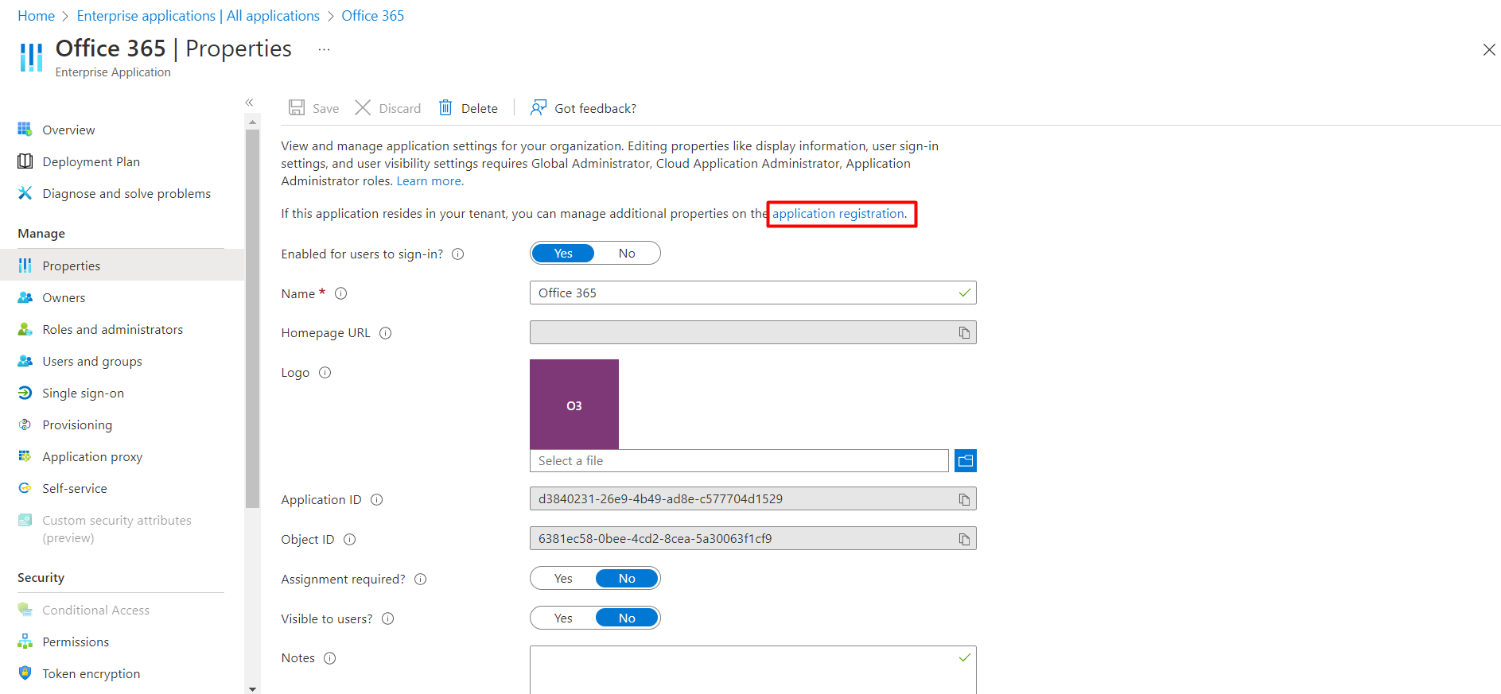The height and width of the screenshot is (694, 1501).
Task: Copy the Object ID to clipboard
Action: (964, 539)
